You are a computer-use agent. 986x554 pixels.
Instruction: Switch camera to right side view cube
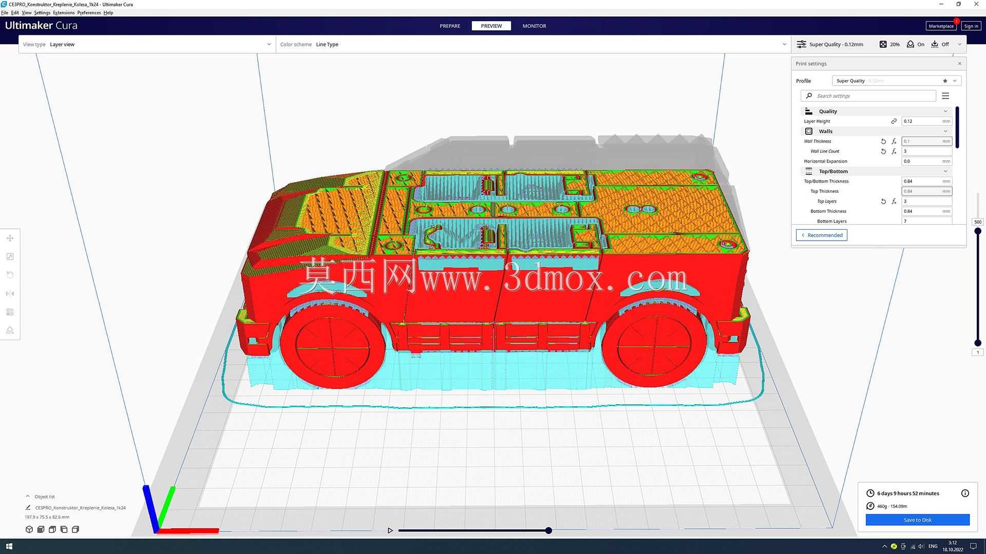click(75, 529)
